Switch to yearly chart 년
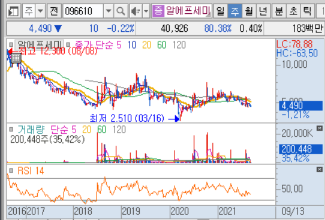This screenshot has height=220, width=325. (x=263, y=11)
